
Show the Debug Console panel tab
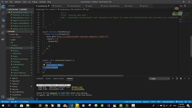point(59,79)
